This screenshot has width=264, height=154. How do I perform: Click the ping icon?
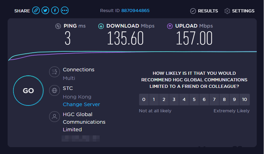tap(58, 26)
